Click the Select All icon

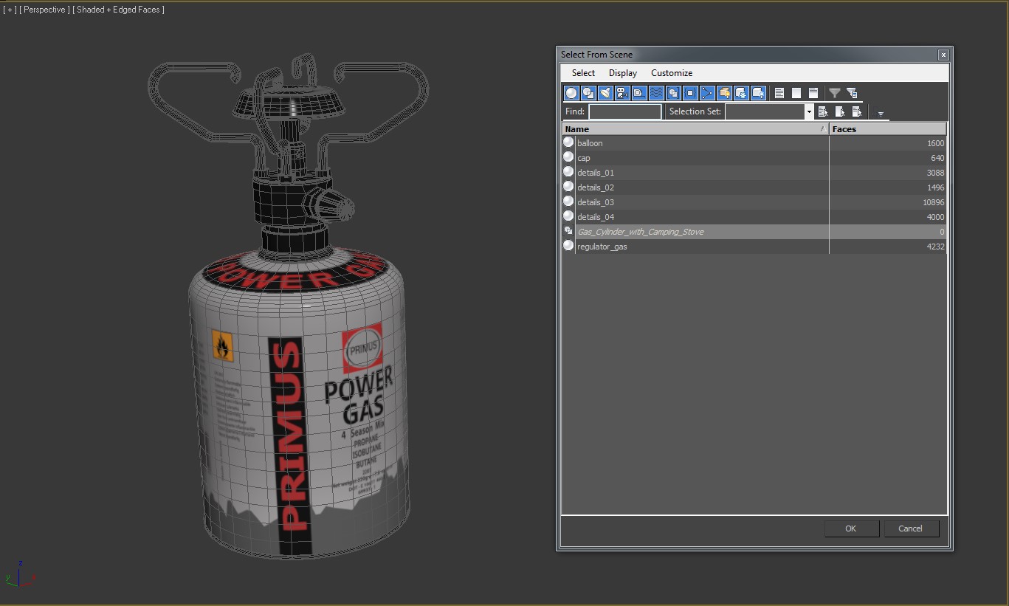click(779, 93)
